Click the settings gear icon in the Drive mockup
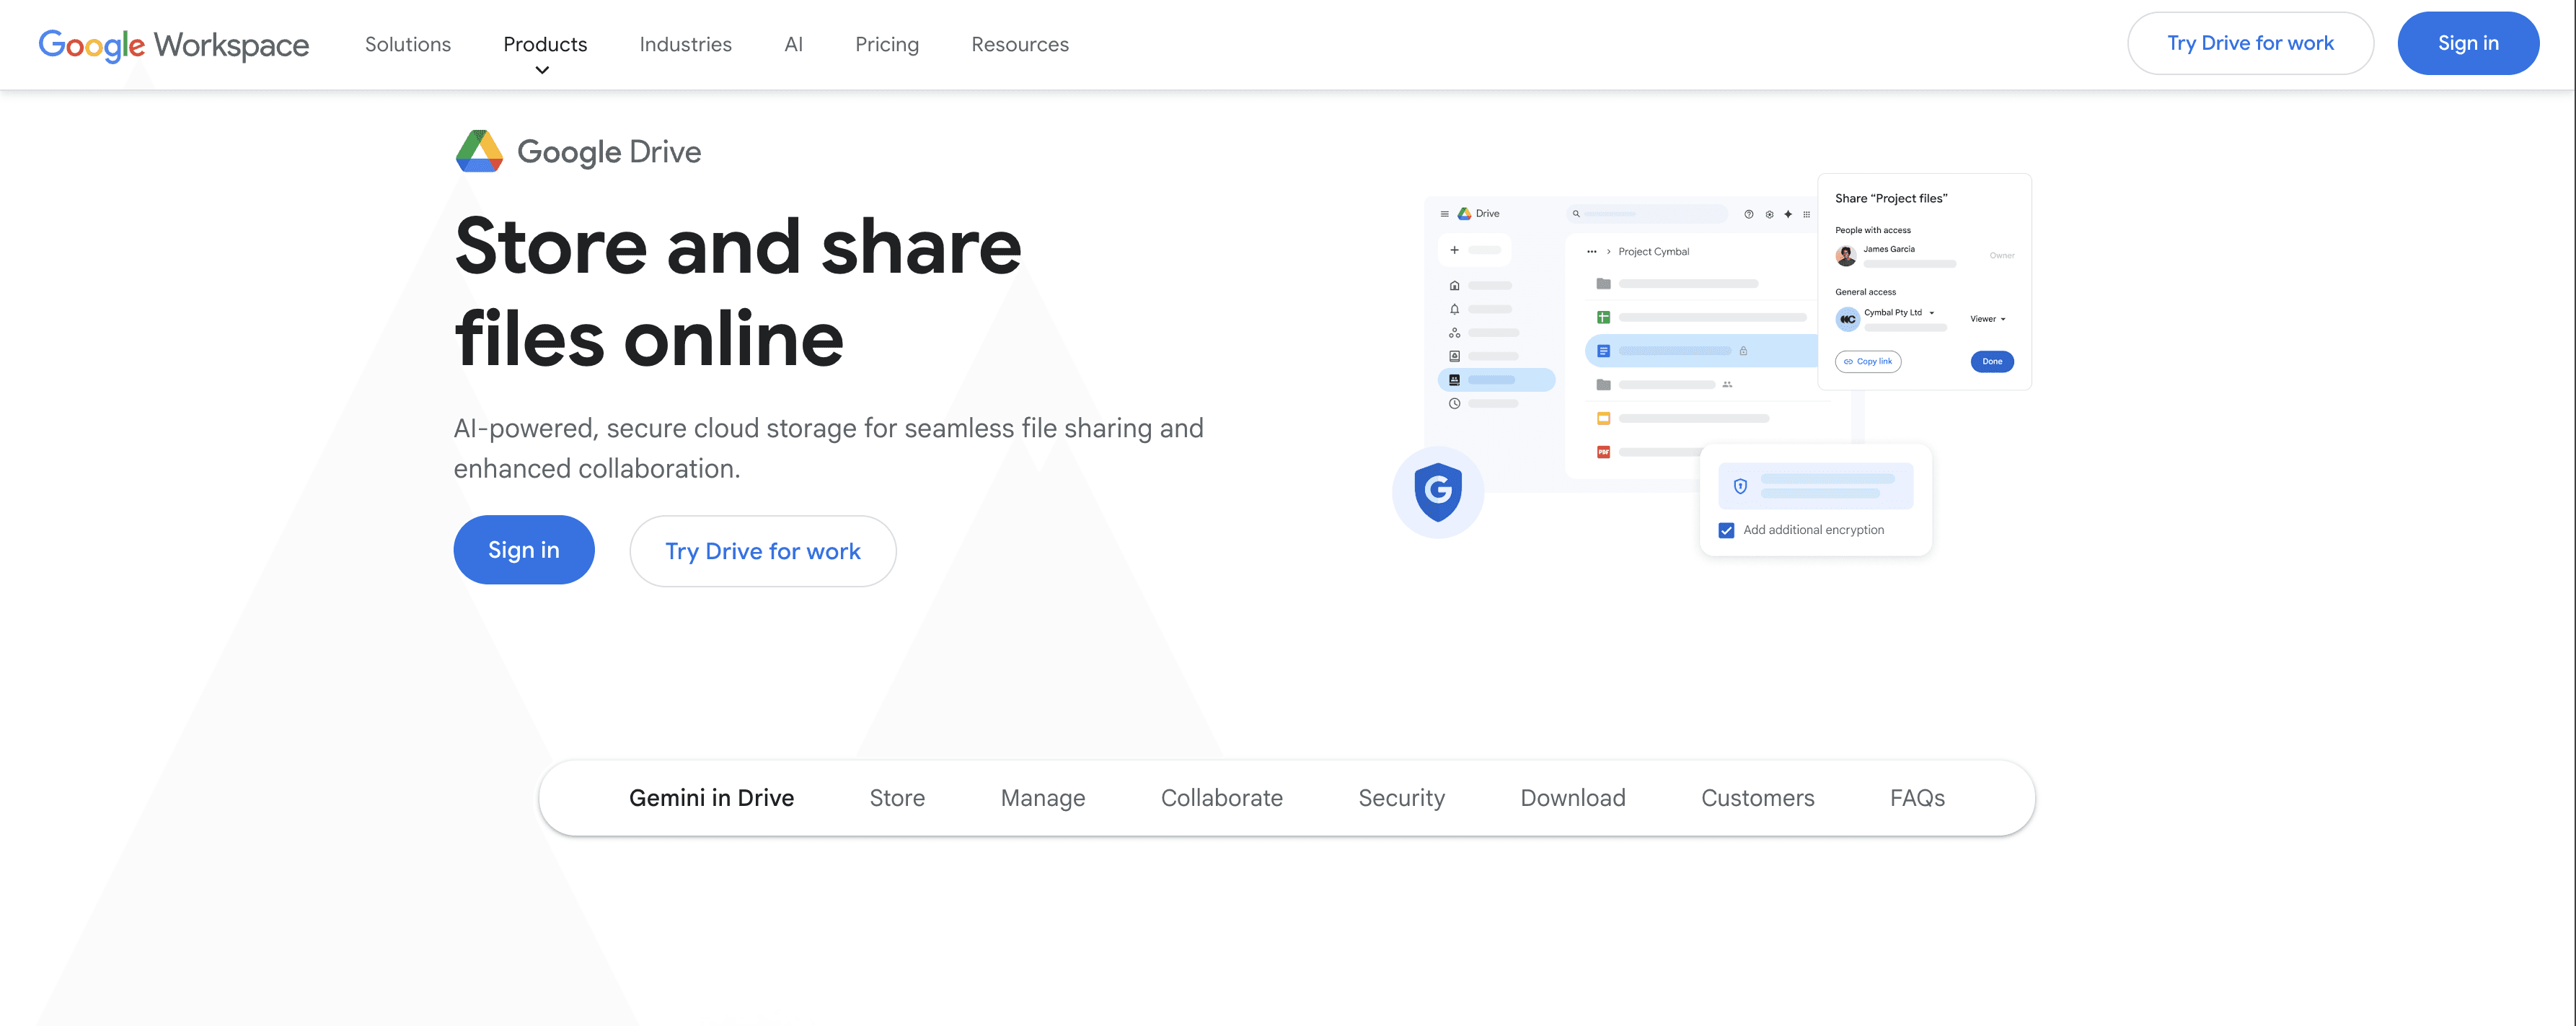Viewport: 2576px width, 1026px height. pyautogui.click(x=1769, y=214)
